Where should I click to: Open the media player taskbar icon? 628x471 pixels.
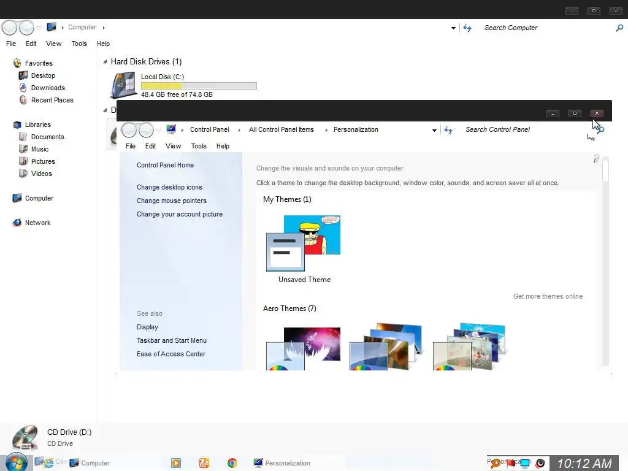coord(176,463)
